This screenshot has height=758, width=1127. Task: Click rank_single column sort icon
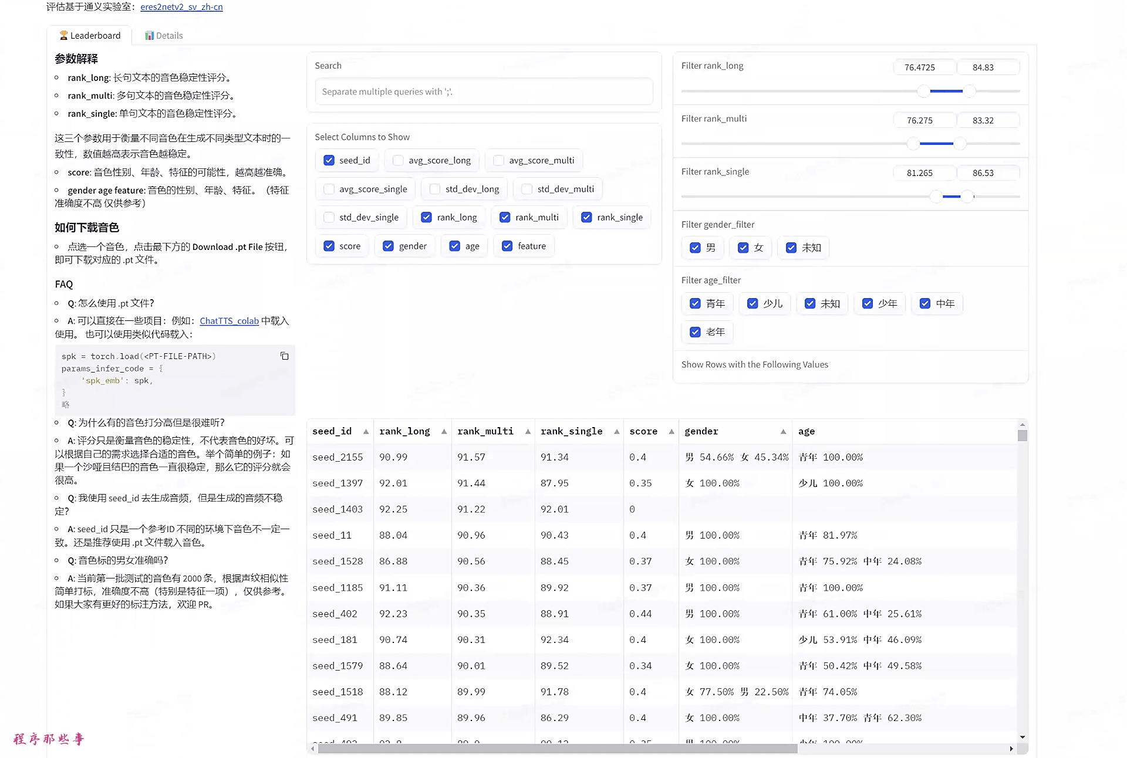pos(616,431)
